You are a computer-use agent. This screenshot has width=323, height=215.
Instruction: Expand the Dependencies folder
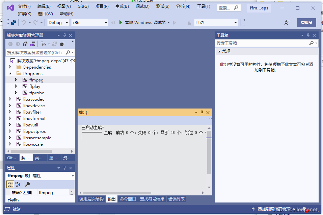[x=10, y=67]
